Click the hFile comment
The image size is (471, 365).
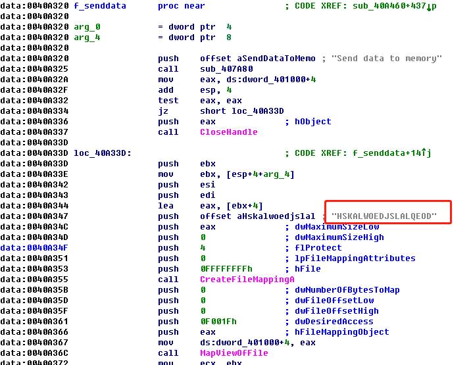click(x=308, y=269)
